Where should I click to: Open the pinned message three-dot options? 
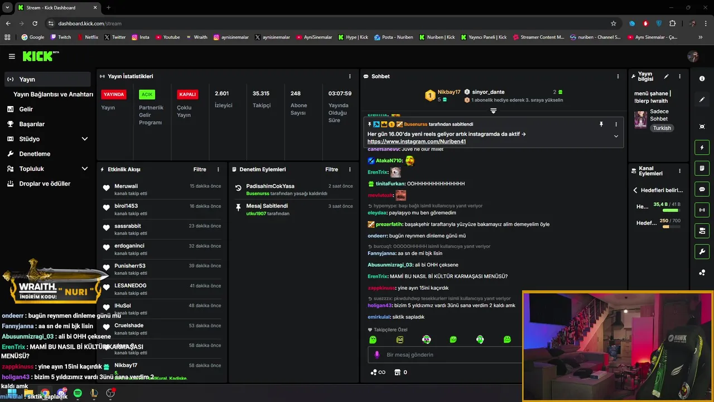pos(616,125)
